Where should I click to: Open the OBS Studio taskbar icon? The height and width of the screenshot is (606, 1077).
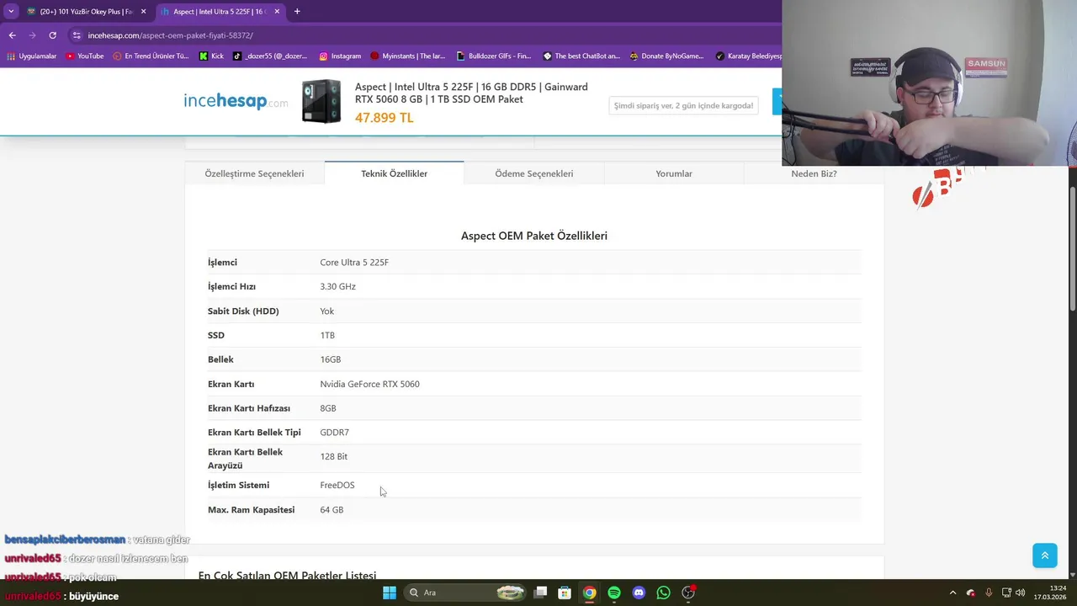pos(688,593)
